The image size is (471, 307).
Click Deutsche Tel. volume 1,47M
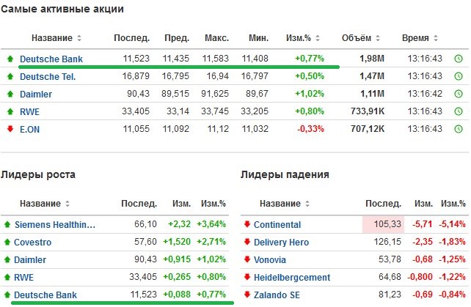click(372, 76)
